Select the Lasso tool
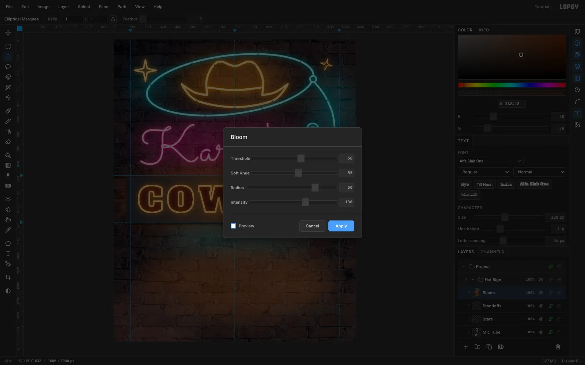 8,67
